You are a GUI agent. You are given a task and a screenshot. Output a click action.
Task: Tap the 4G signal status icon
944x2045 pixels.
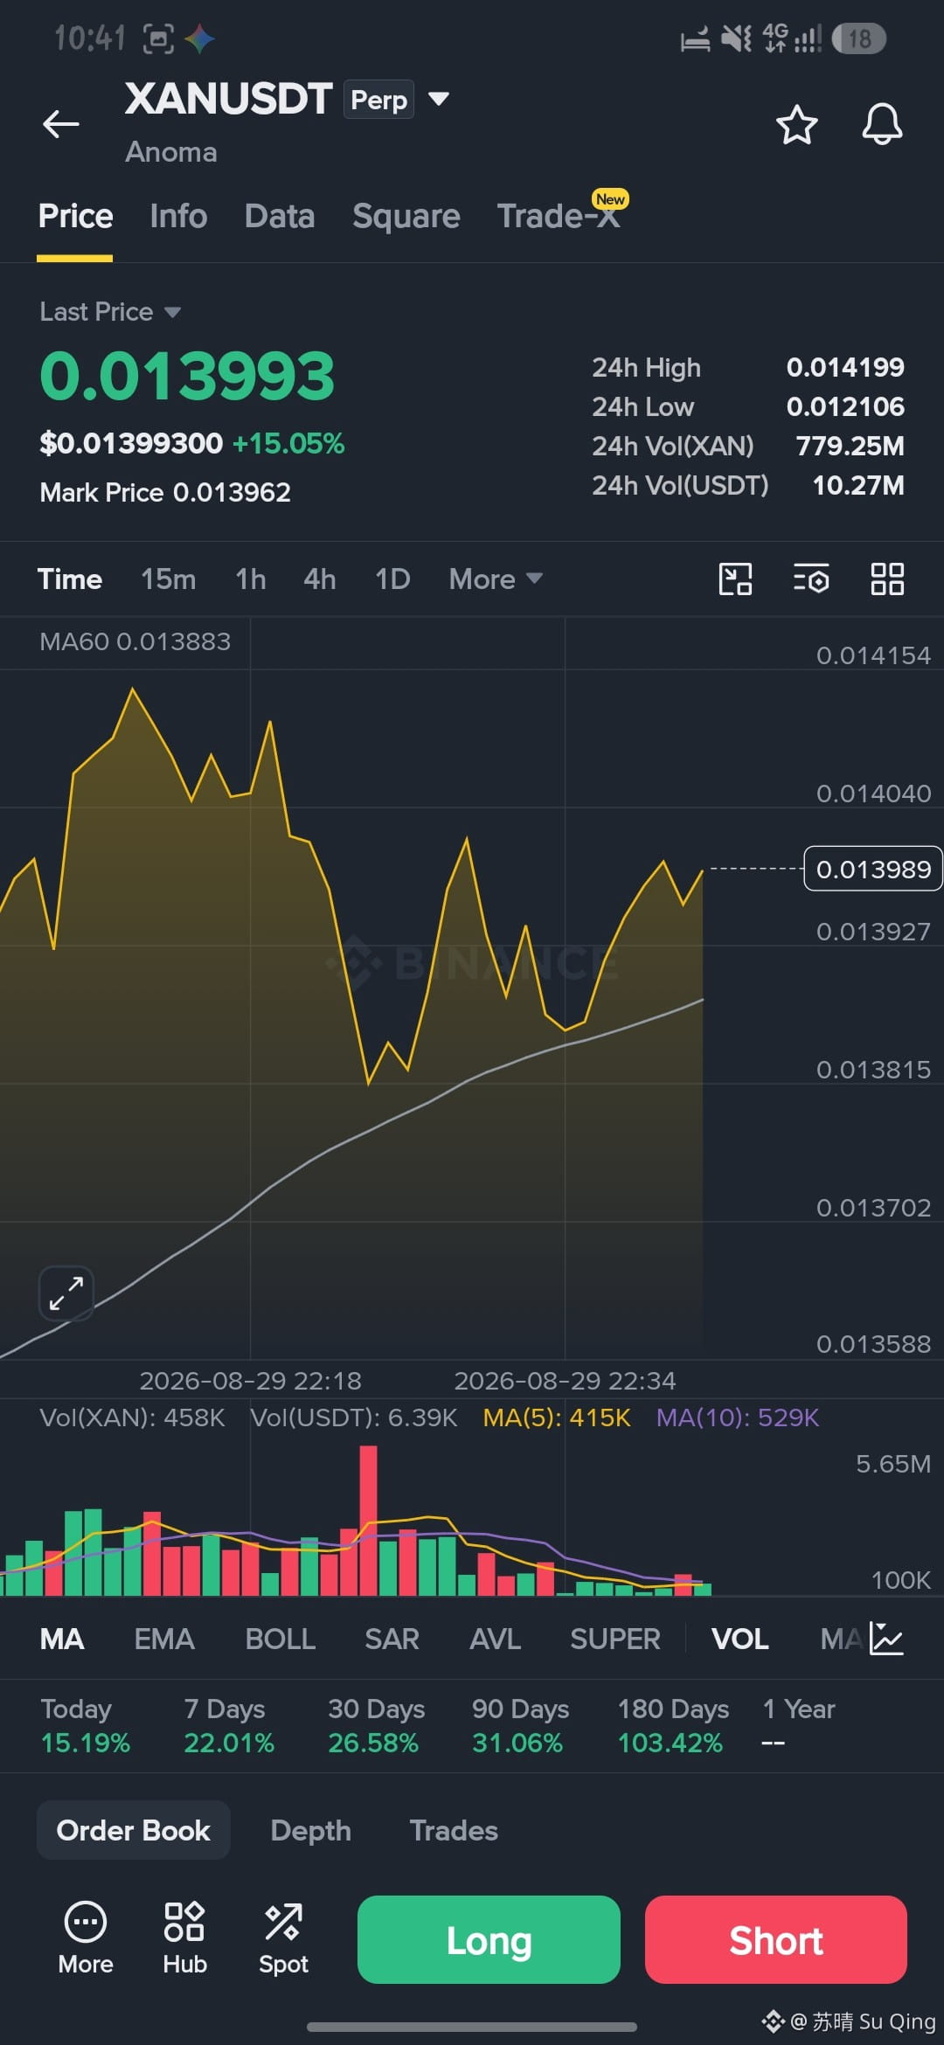click(x=792, y=38)
